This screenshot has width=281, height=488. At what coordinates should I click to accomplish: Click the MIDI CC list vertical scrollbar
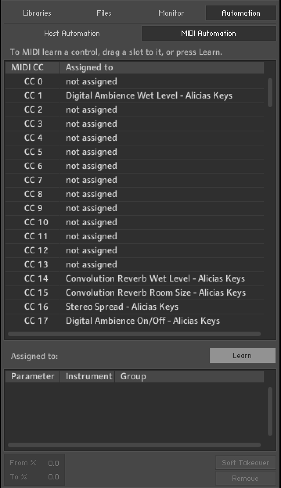(270, 92)
